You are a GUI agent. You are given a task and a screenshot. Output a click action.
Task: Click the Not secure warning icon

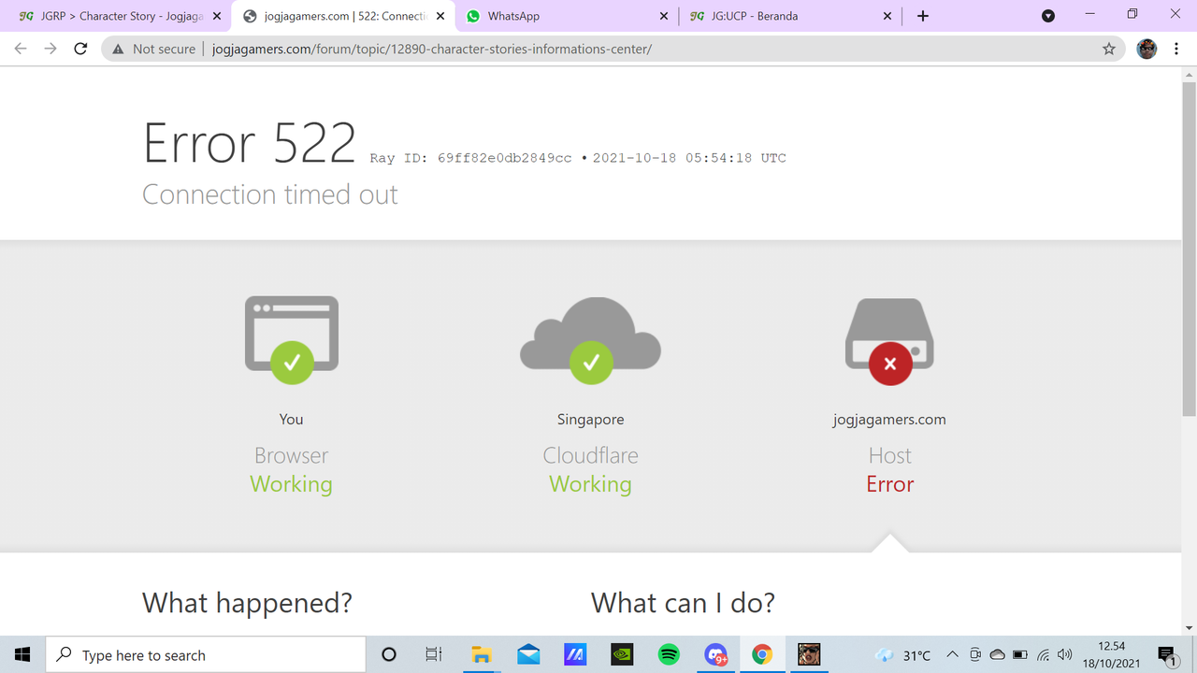click(118, 49)
